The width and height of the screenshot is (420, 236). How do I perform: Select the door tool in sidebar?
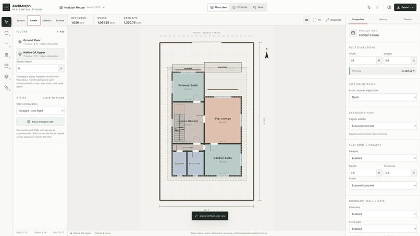point(6,55)
